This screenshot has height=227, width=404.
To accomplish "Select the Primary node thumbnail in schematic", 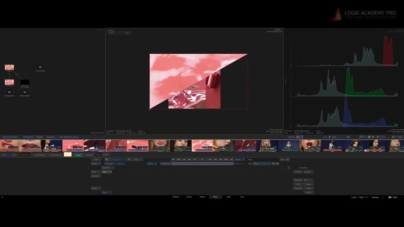I will 9,82.
